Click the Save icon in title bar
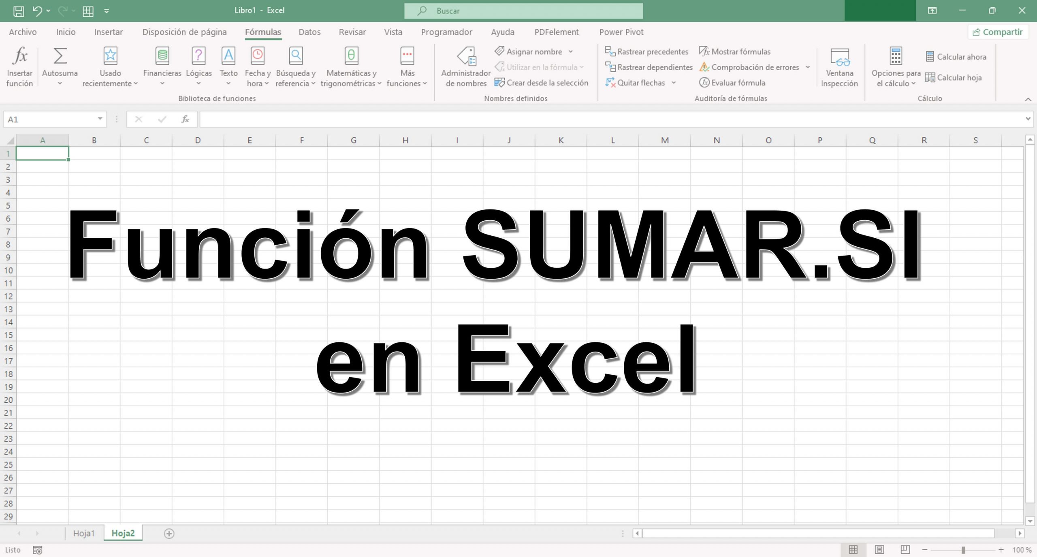1037x557 pixels. click(19, 11)
